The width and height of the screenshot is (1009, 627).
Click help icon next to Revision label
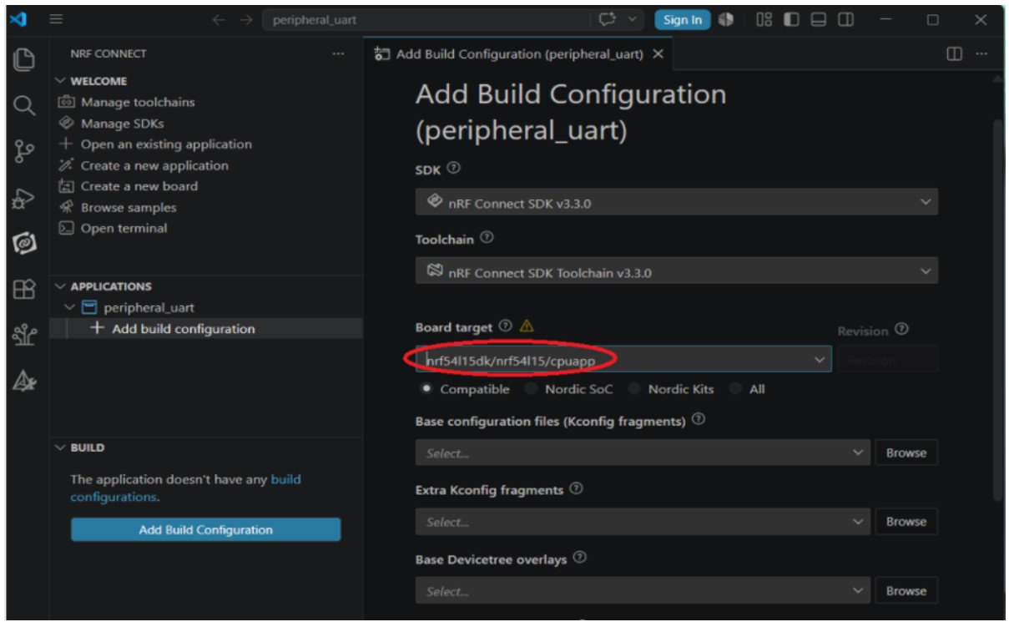click(901, 330)
